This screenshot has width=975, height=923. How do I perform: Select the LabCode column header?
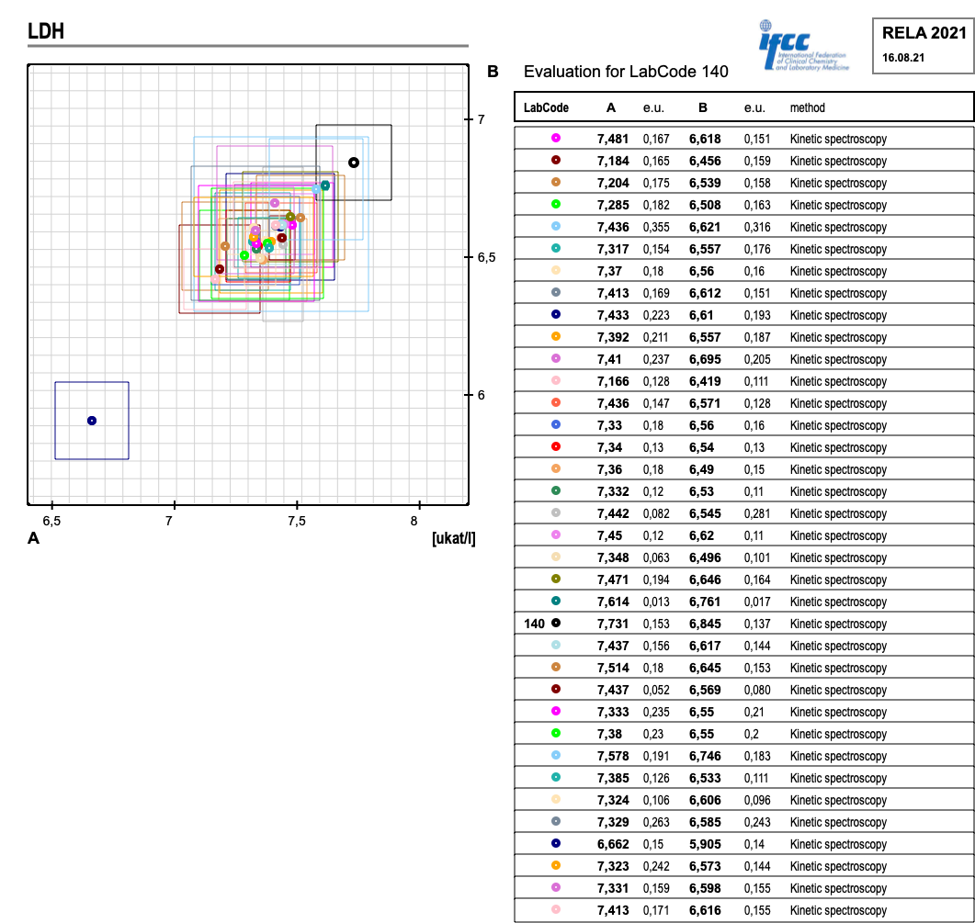click(546, 107)
